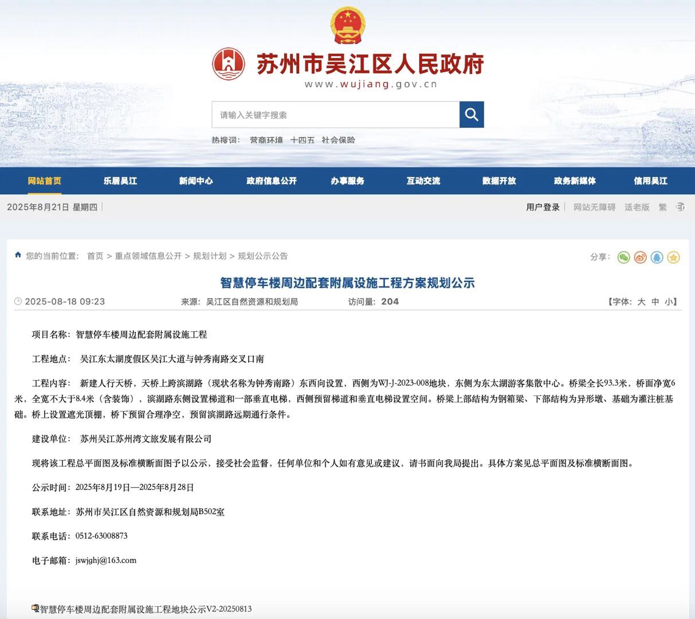This screenshot has height=619, width=695.
Task: Open the 信用吴江 navigation tab
Action: (x=650, y=181)
